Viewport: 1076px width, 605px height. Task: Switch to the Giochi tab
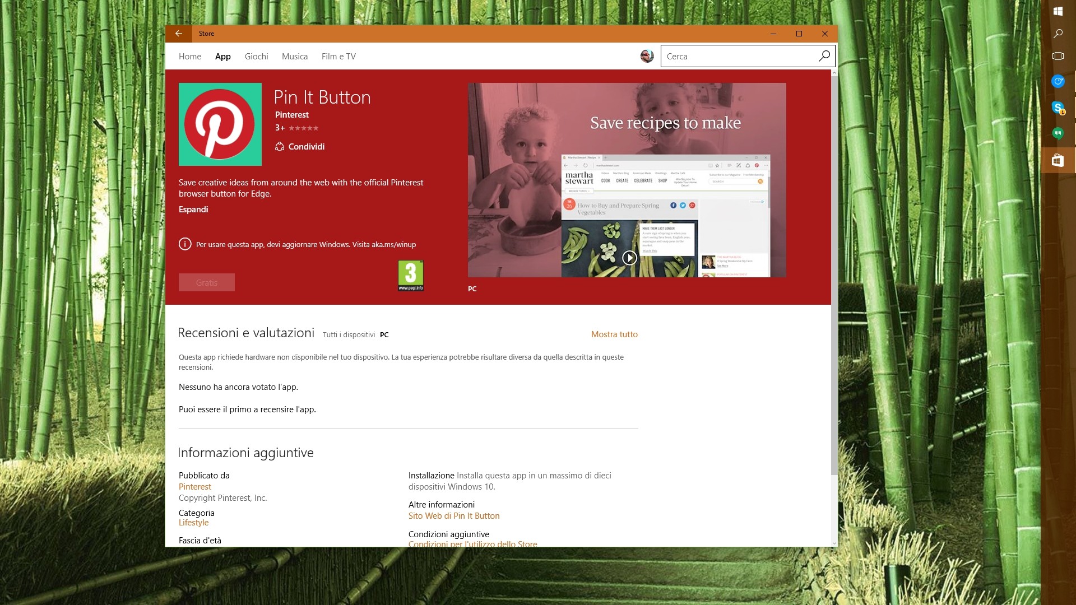pyautogui.click(x=256, y=56)
